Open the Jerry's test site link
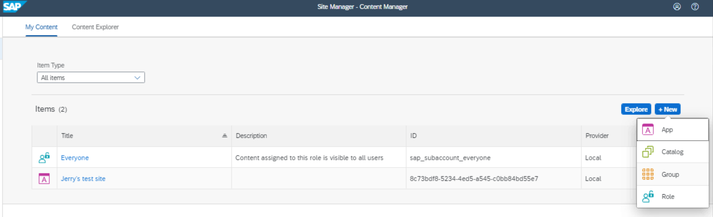This screenshot has height=217, width=713. coord(83,179)
